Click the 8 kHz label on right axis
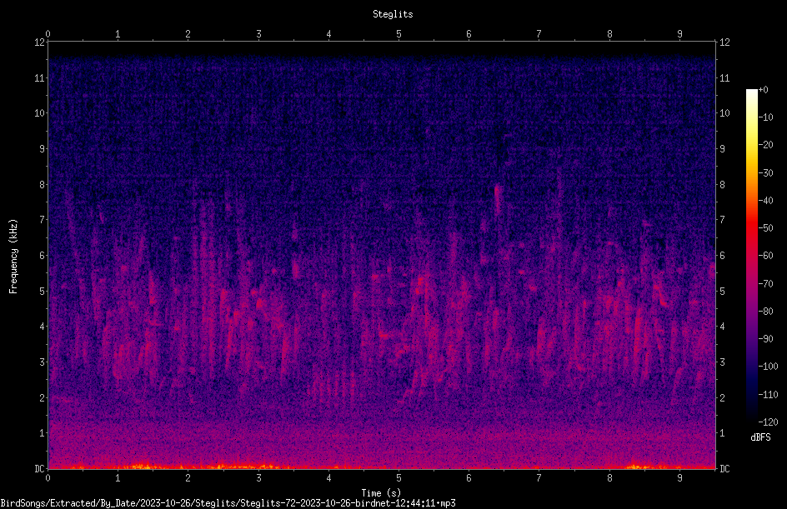This screenshot has height=509, width=787. [722, 184]
